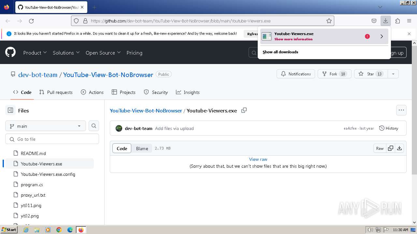The image size is (417, 234).
Task: Open Firefox downloads panel icon
Action: [x=385, y=21]
